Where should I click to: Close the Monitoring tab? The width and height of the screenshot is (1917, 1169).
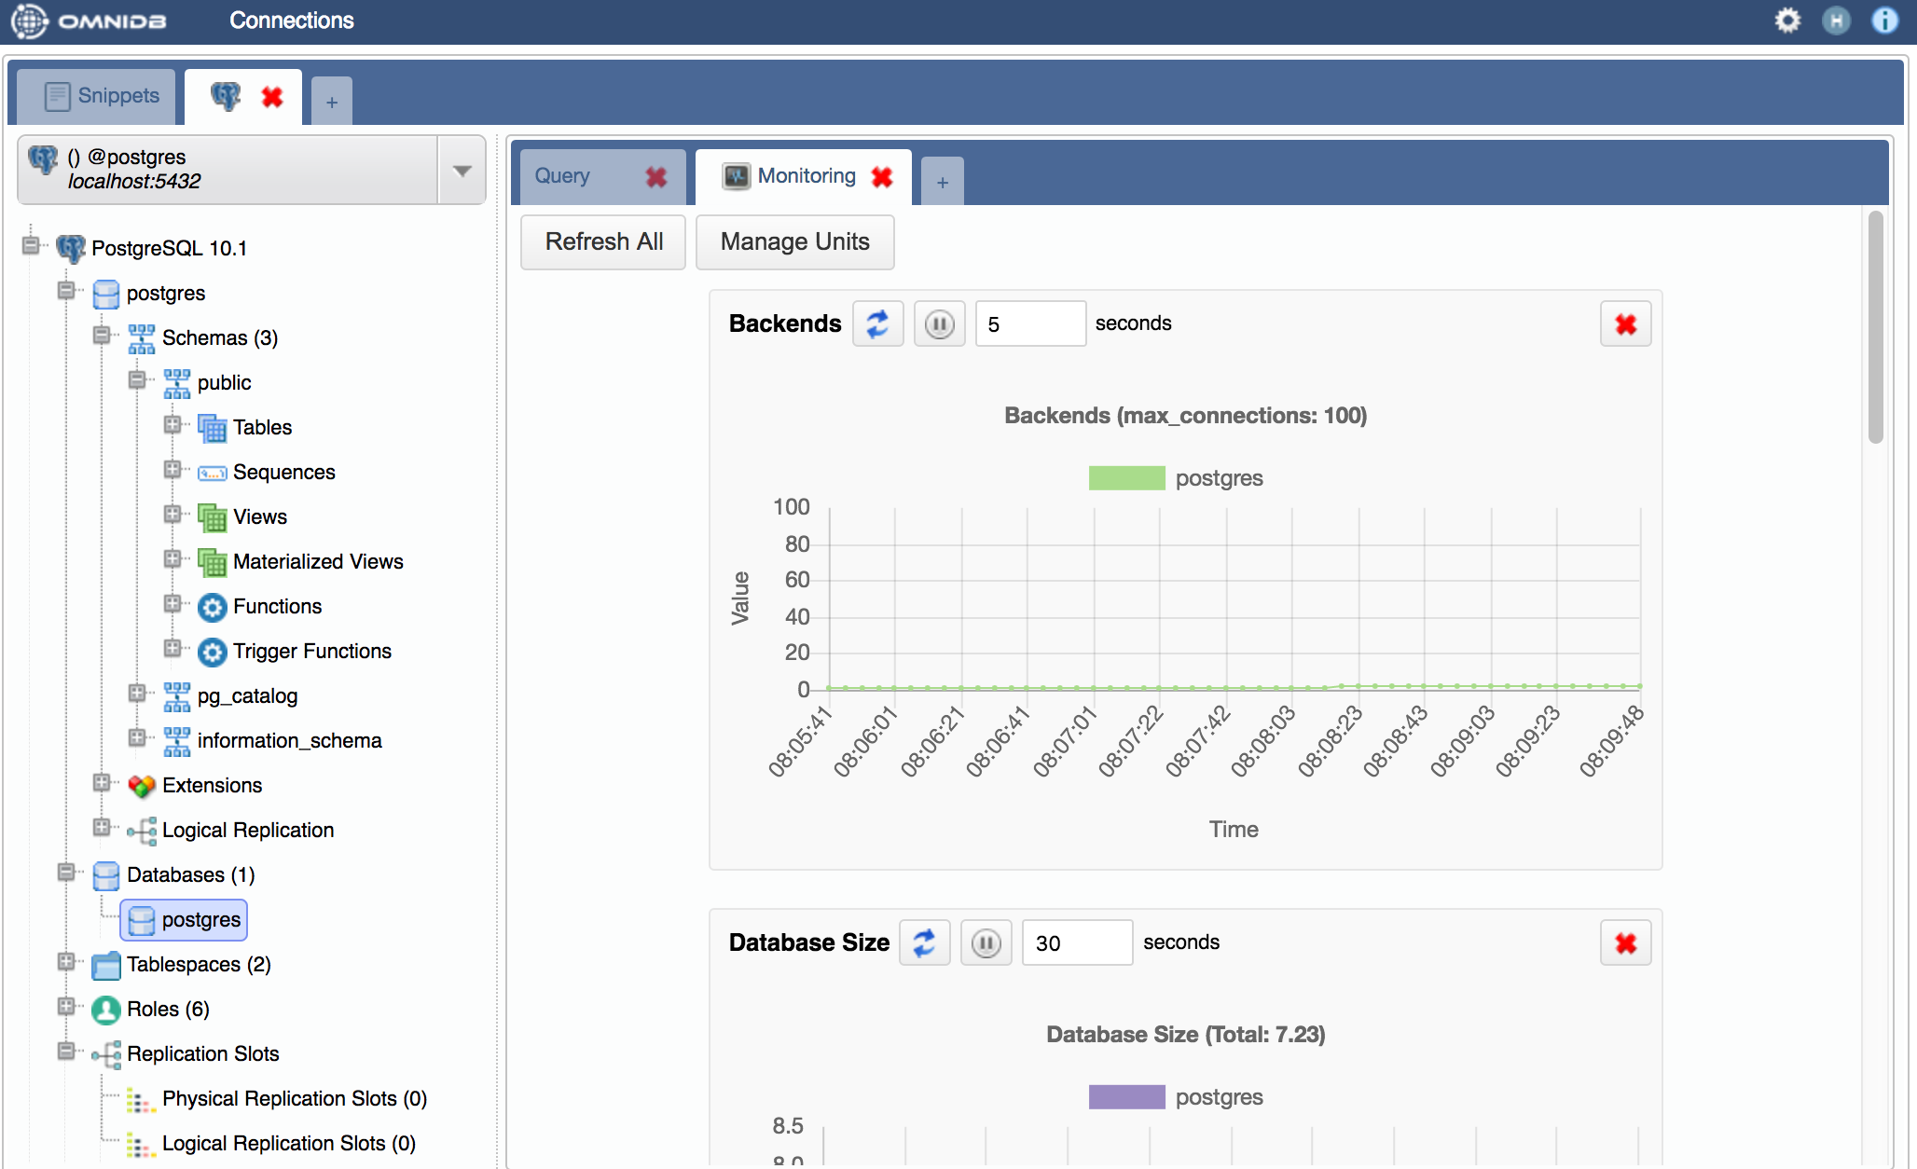(882, 176)
